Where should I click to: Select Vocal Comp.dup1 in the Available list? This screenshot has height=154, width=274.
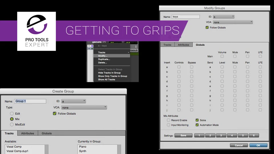25,151
